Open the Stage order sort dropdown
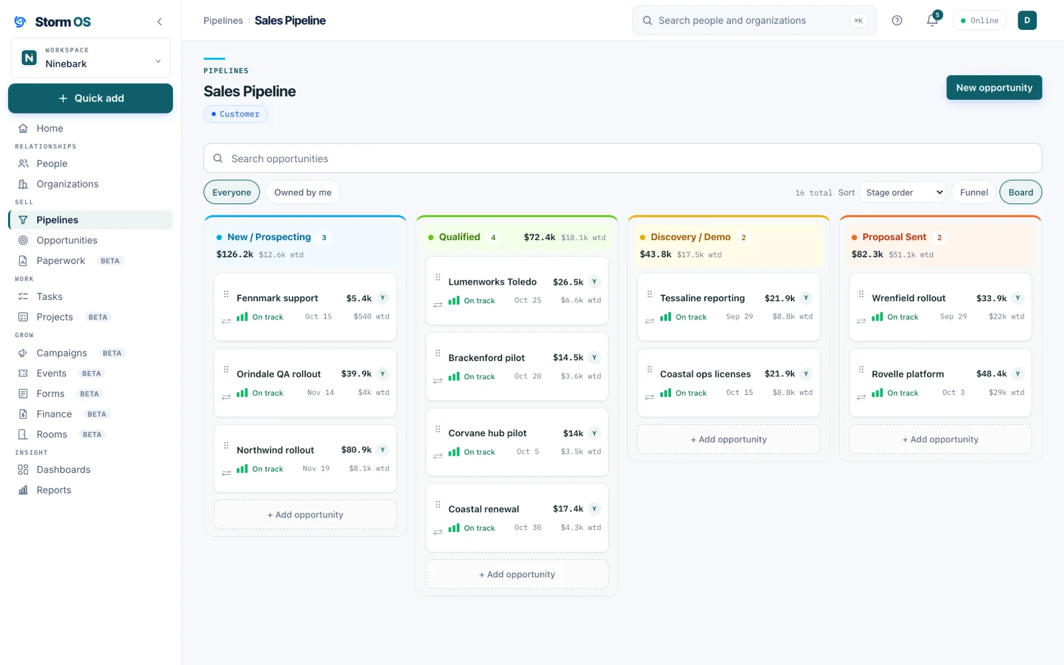1064x665 pixels. tap(902, 192)
